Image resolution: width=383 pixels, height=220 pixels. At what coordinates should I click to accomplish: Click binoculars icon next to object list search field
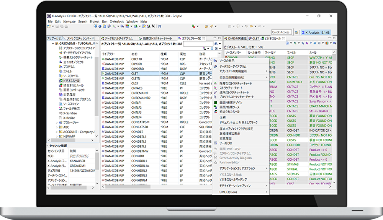pyautogui.click(x=216, y=44)
